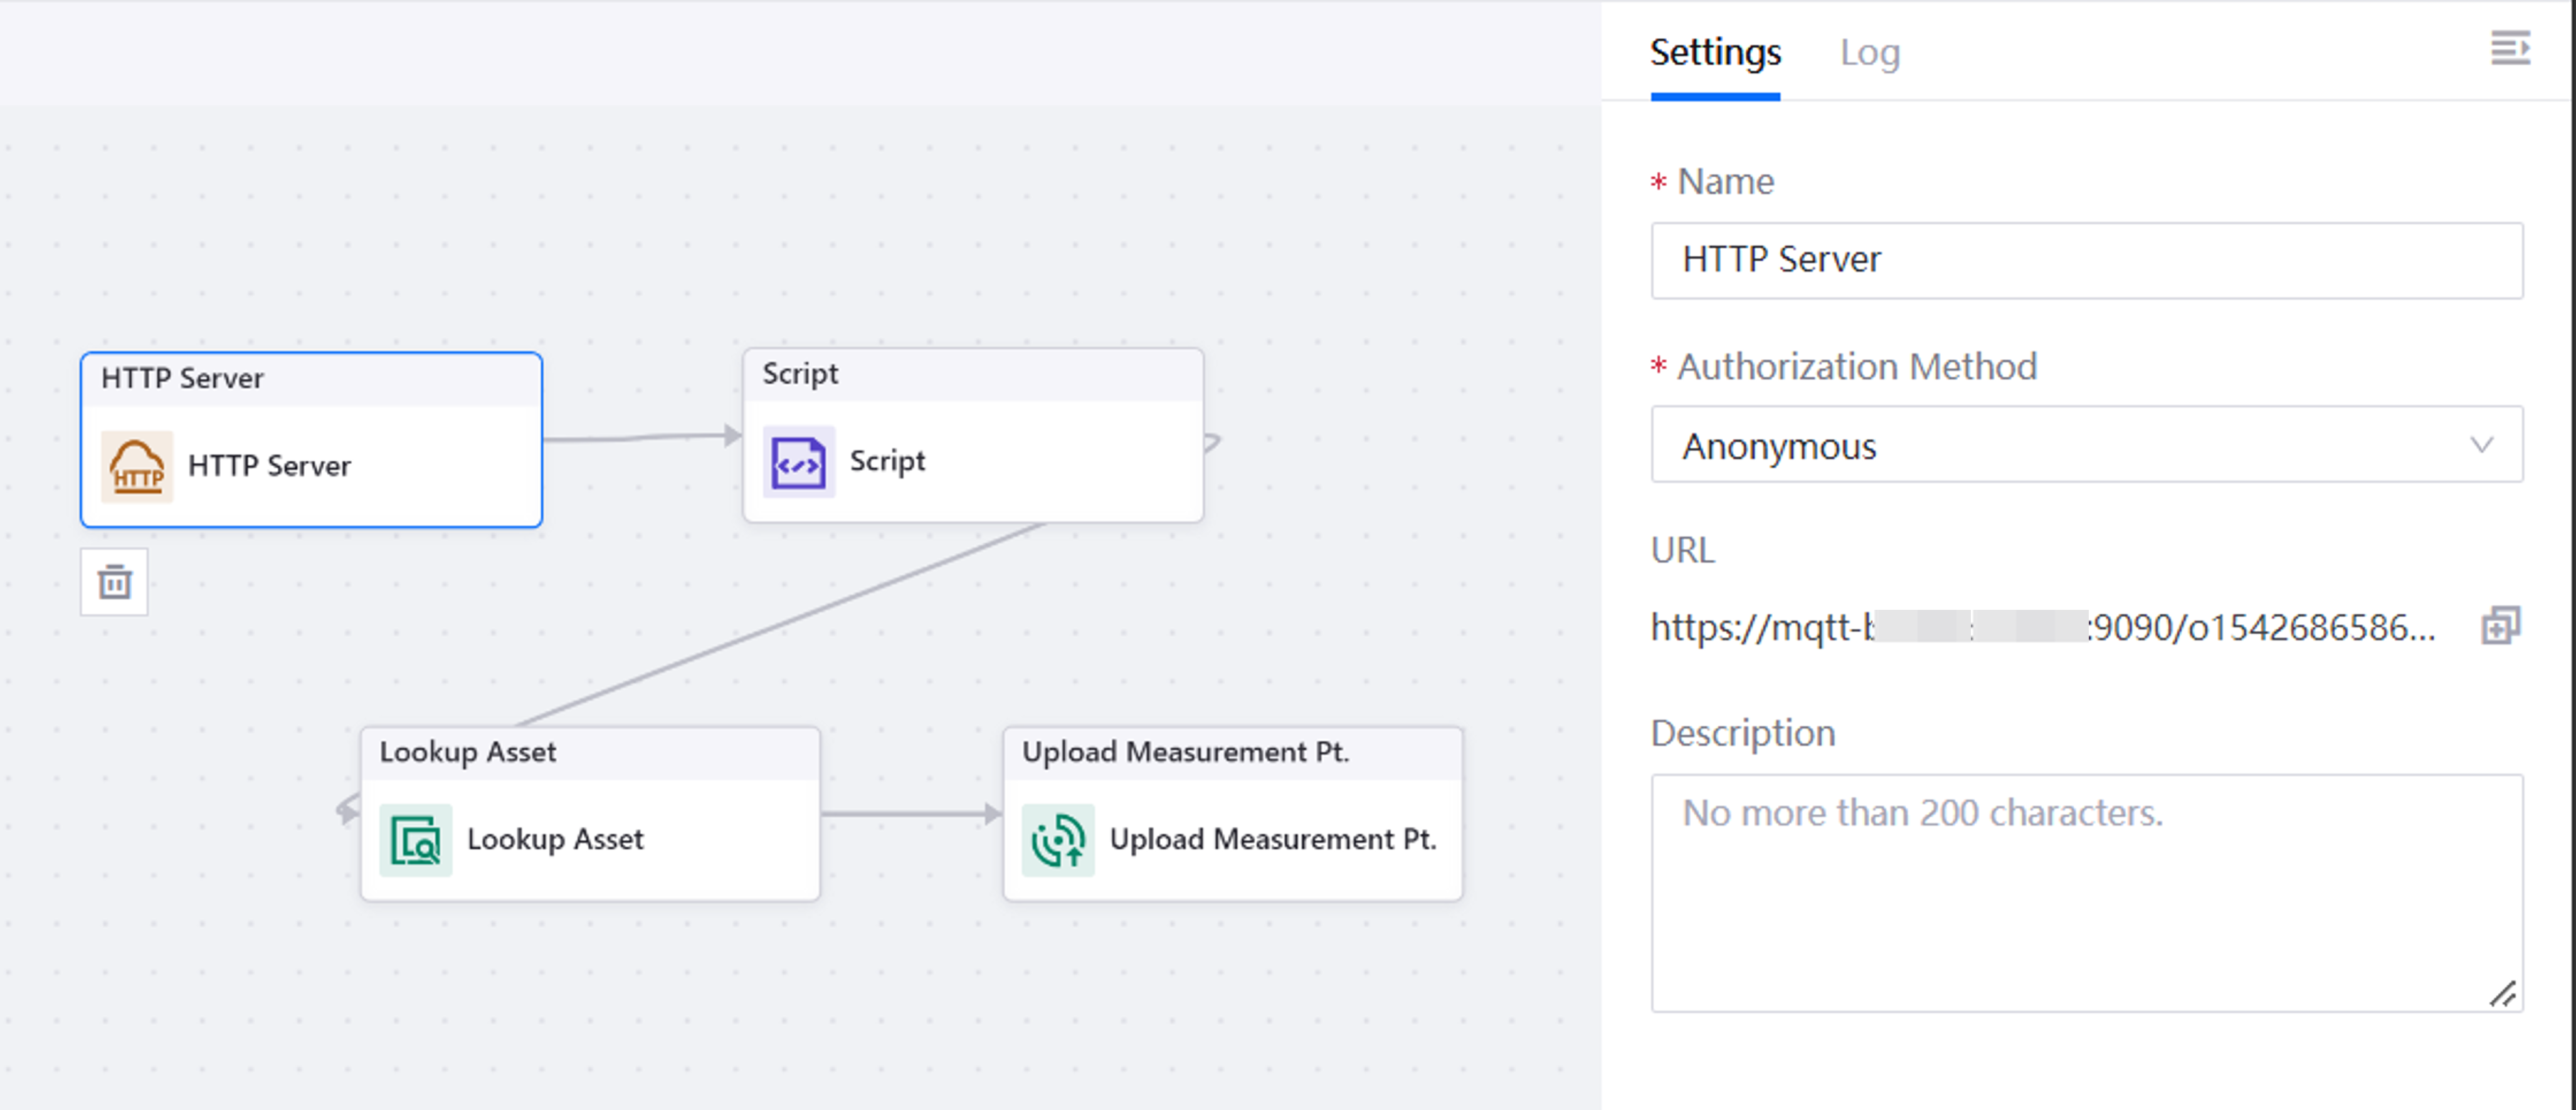Click the chevron in the Anonymous combo box
Image resolution: width=2576 pixels, height=1110 pixels.
click(x=2481, y=446)
